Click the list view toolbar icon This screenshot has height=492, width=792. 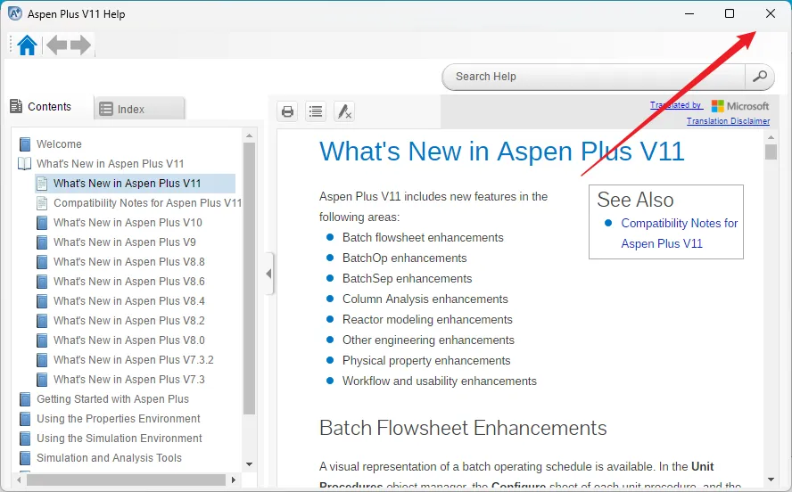click(316, 111)
